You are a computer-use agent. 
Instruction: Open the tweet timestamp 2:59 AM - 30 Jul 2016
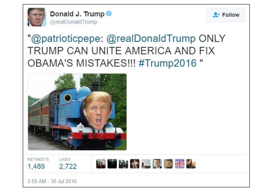click(52, 182)
